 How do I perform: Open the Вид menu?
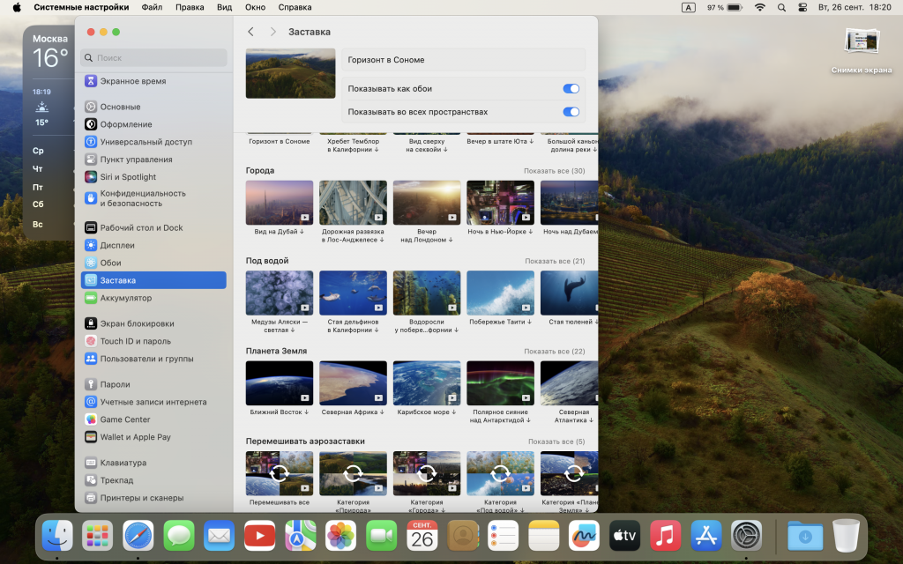pos(225,7)
